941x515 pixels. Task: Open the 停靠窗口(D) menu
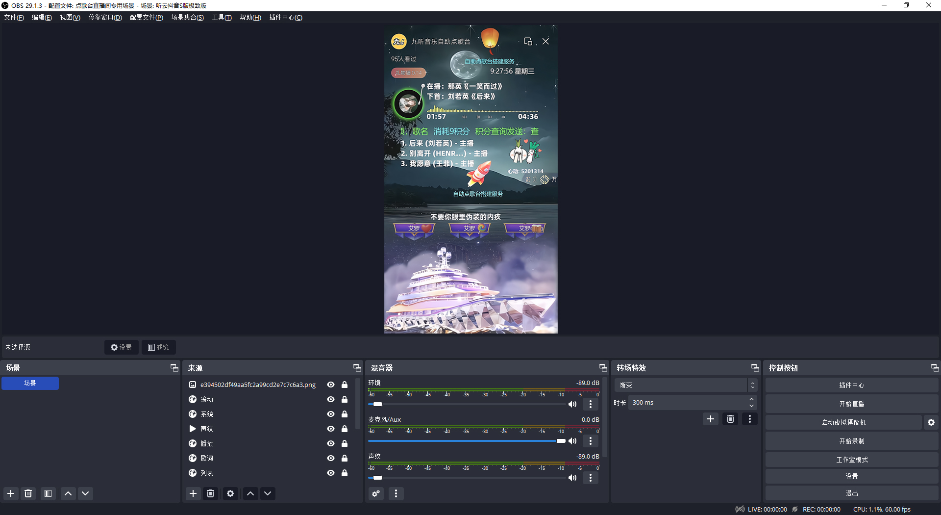(105, 17)
